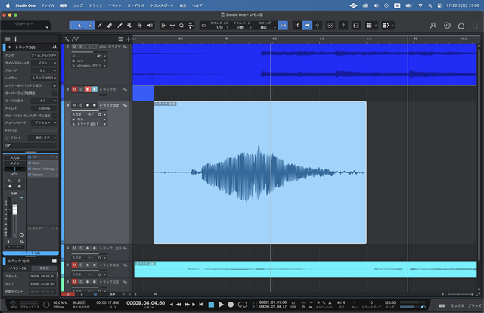
Task: Open the Apple menu
Action: [x=8, y=5]
